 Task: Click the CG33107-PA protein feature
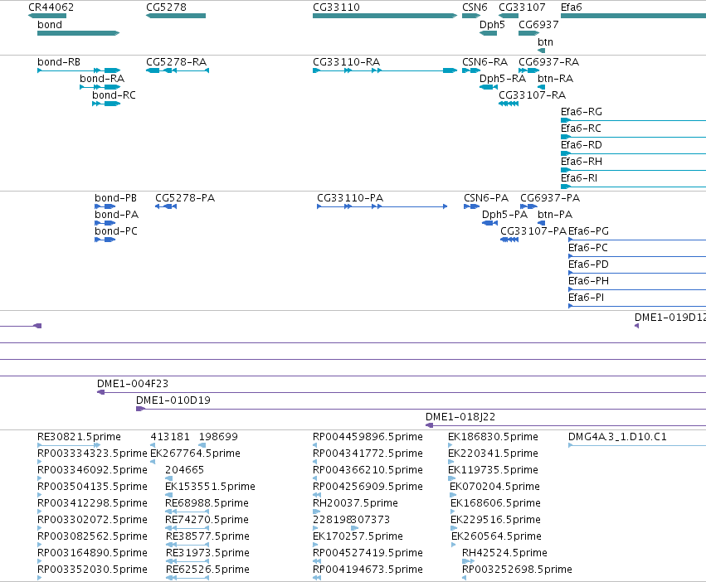[509, 240]
